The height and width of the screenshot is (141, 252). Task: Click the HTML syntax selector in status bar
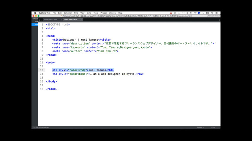coord(213,127)
